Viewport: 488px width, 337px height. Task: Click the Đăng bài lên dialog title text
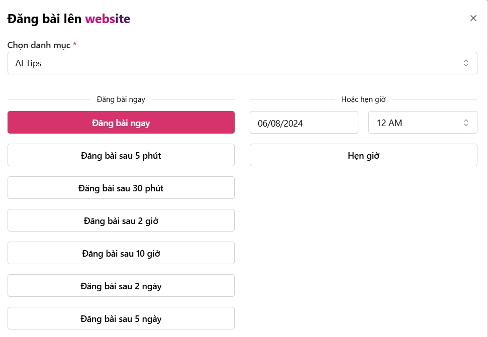coord(44,19)
